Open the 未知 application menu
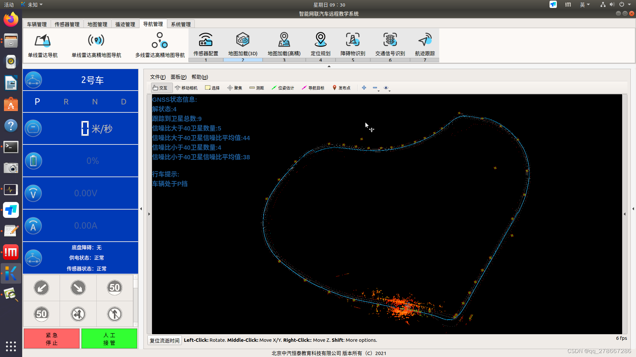636x357 pixels. click(x=32, y=5)
